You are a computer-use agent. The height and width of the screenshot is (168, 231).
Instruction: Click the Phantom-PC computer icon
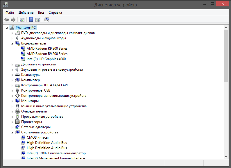12,28
